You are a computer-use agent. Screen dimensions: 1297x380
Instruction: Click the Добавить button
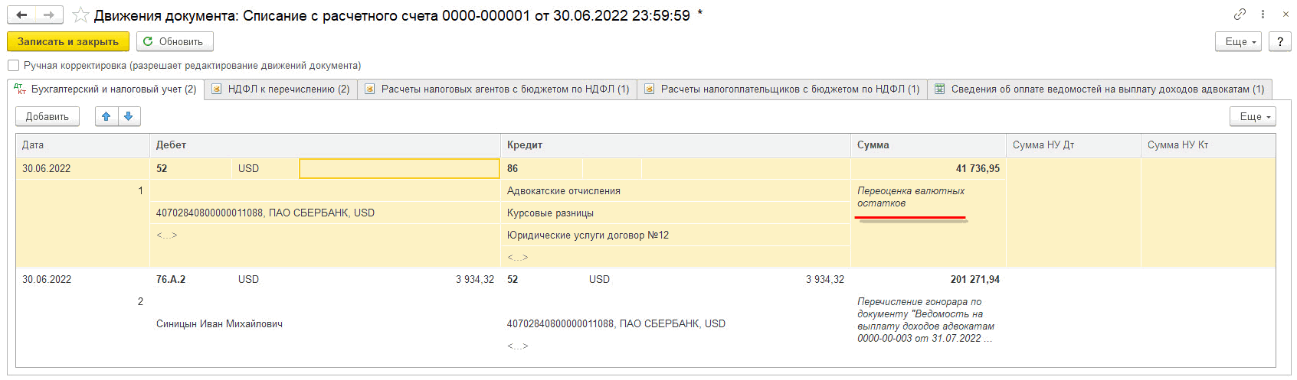coord(47,116)
